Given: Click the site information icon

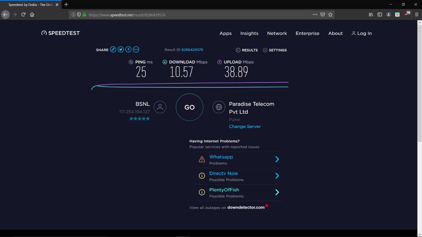Looking at the screenshot, I should pyautogui.click(x=73, y=15).
